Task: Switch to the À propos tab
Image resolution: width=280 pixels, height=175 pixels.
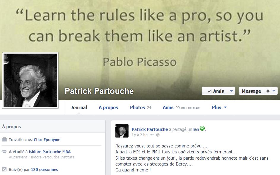Action: pyautogui.click(x=108, y=107)
